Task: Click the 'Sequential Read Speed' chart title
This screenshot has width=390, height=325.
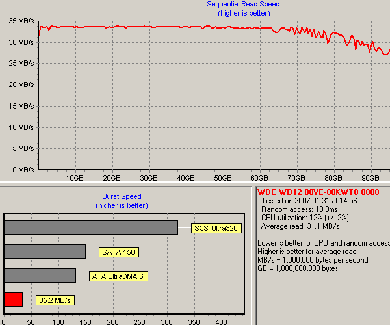Action: click(x=243, y=5)
